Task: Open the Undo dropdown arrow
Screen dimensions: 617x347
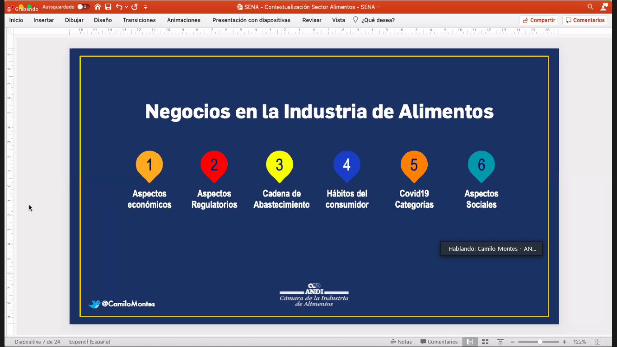Action: tap(126, 7)
